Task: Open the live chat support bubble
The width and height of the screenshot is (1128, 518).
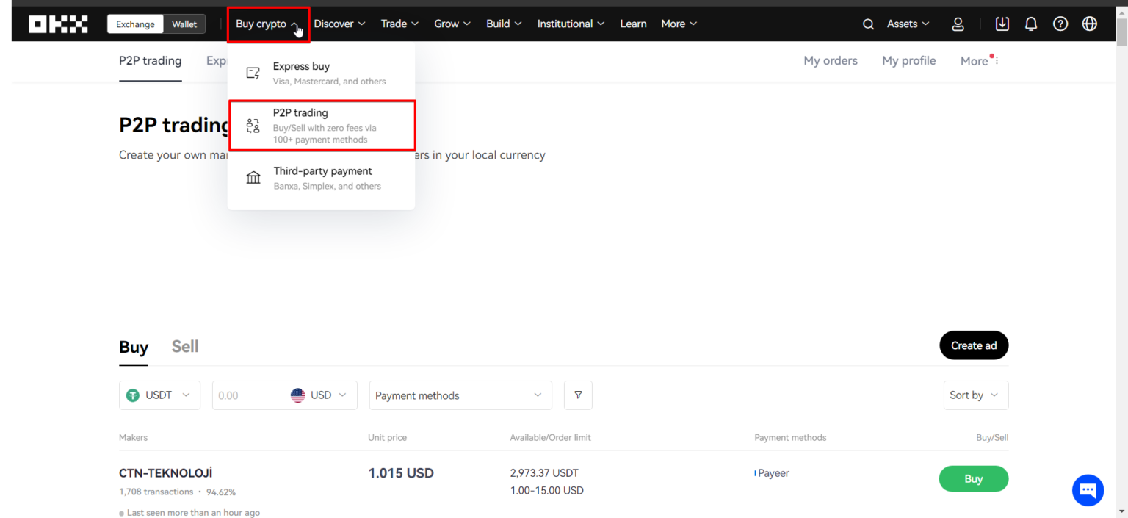Action: click(x=1088, y=490)
